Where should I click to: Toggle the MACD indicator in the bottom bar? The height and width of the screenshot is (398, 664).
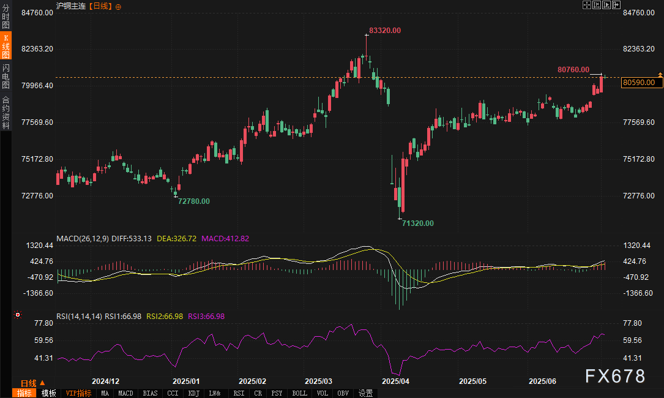(125, 393)
